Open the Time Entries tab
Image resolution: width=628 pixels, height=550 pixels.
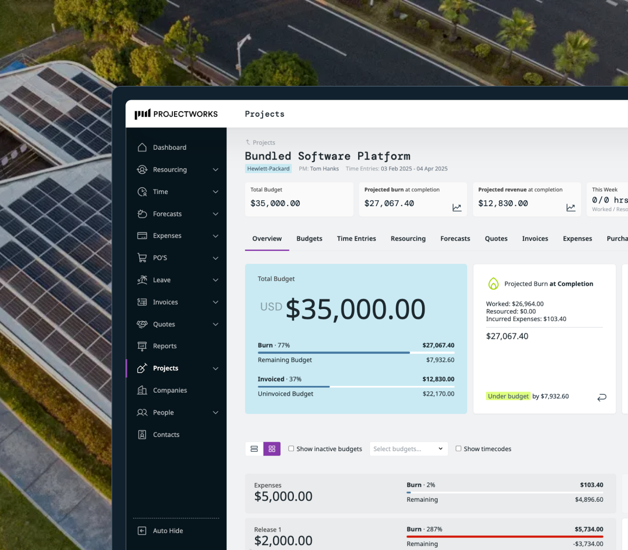[356, 239]
